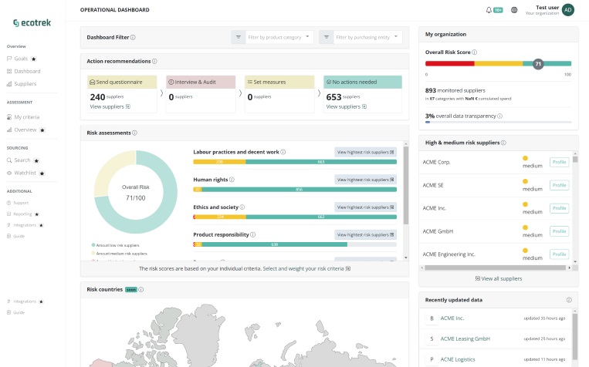Show info for Labour practices and decent work
The image size is (589, 367).
click(x=283, y=152)
